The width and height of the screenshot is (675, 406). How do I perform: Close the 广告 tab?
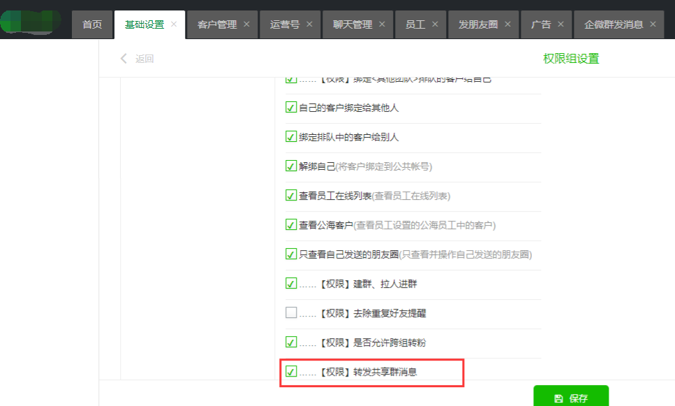(x=561, y=24)
